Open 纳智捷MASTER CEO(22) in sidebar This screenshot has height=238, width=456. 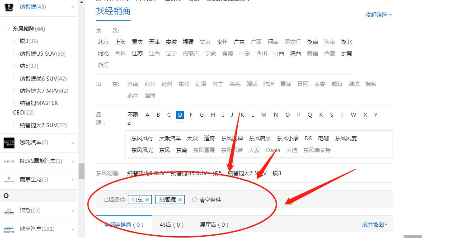36,108
